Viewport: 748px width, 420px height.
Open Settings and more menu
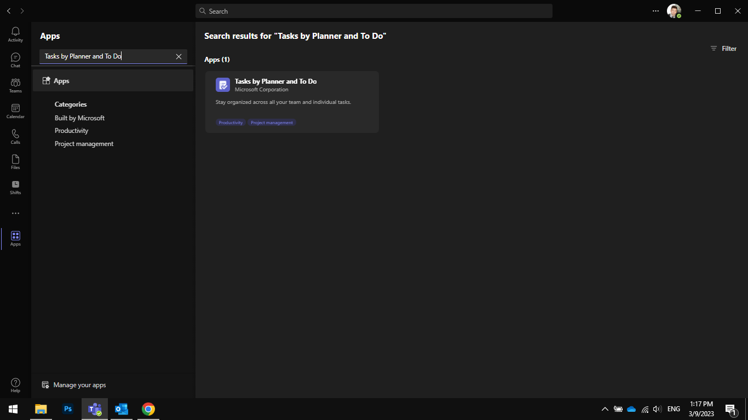(656, 11)
